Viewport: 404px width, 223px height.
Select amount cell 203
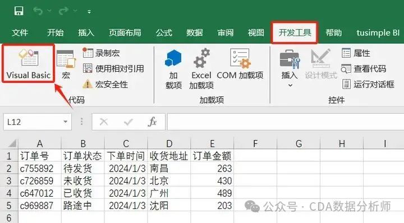pyautogui.click(x=212, y=206)
